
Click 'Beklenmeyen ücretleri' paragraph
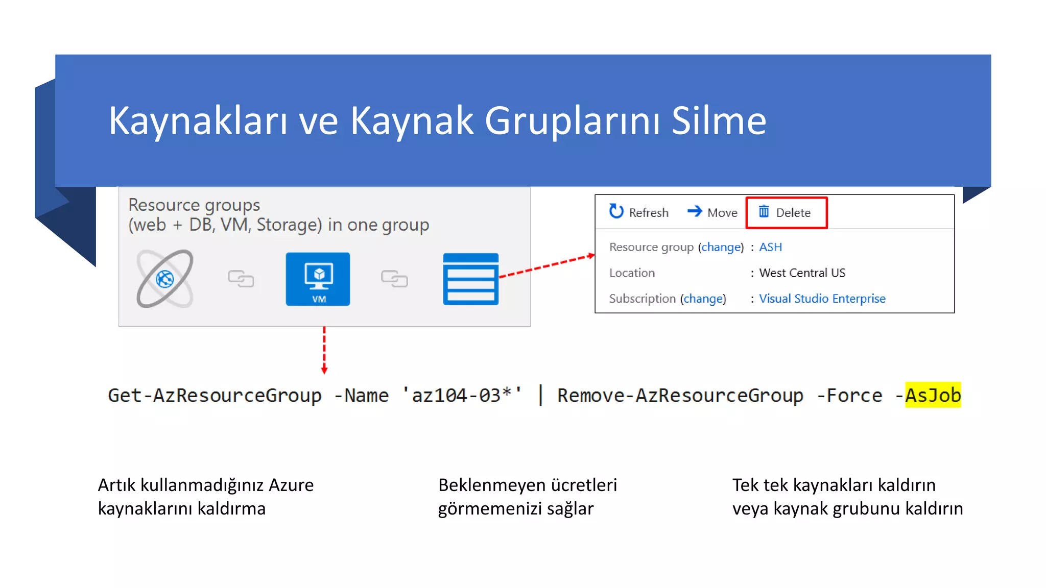(x=528, y=497)
